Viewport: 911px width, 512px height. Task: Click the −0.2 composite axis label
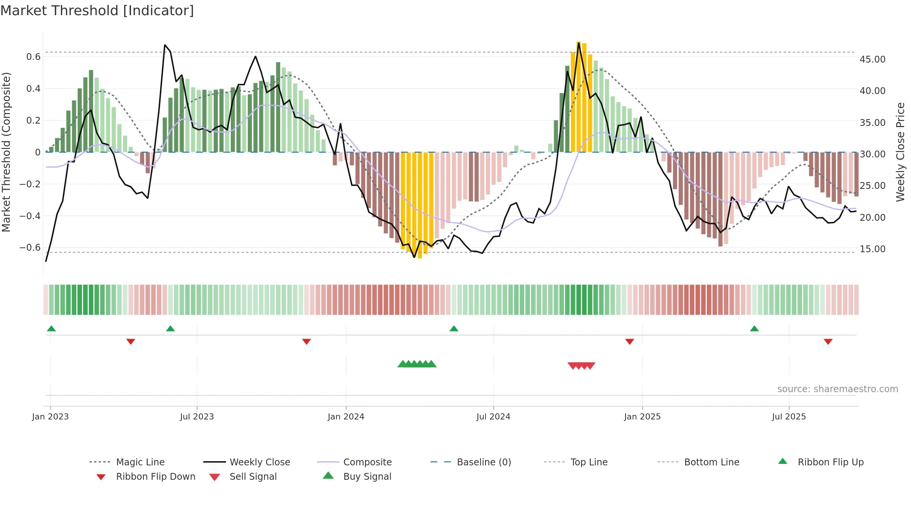pyautogui.click(x=30, y=184)
